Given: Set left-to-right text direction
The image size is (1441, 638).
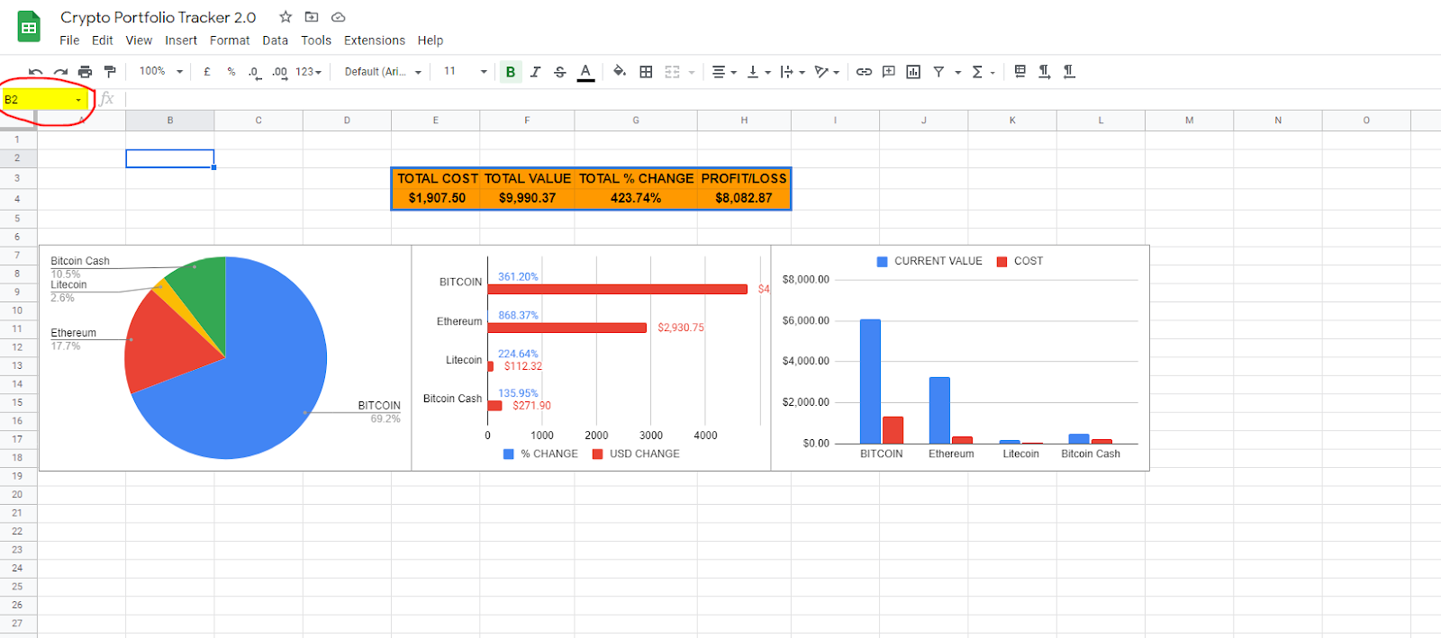Looking at the screenshot, I should pos(1044,71).
